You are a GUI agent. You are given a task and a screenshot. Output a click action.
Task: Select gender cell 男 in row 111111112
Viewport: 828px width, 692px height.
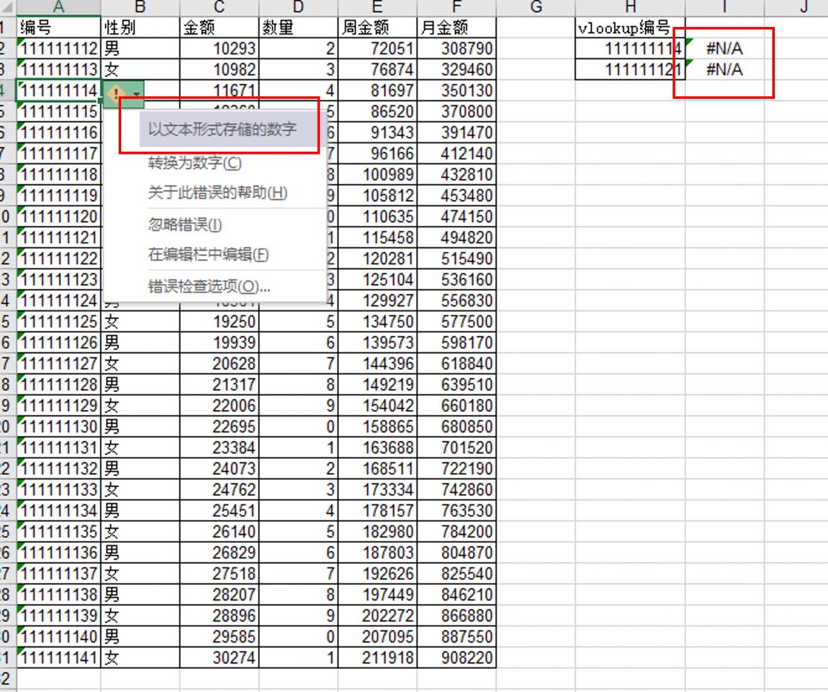point(140,49)
